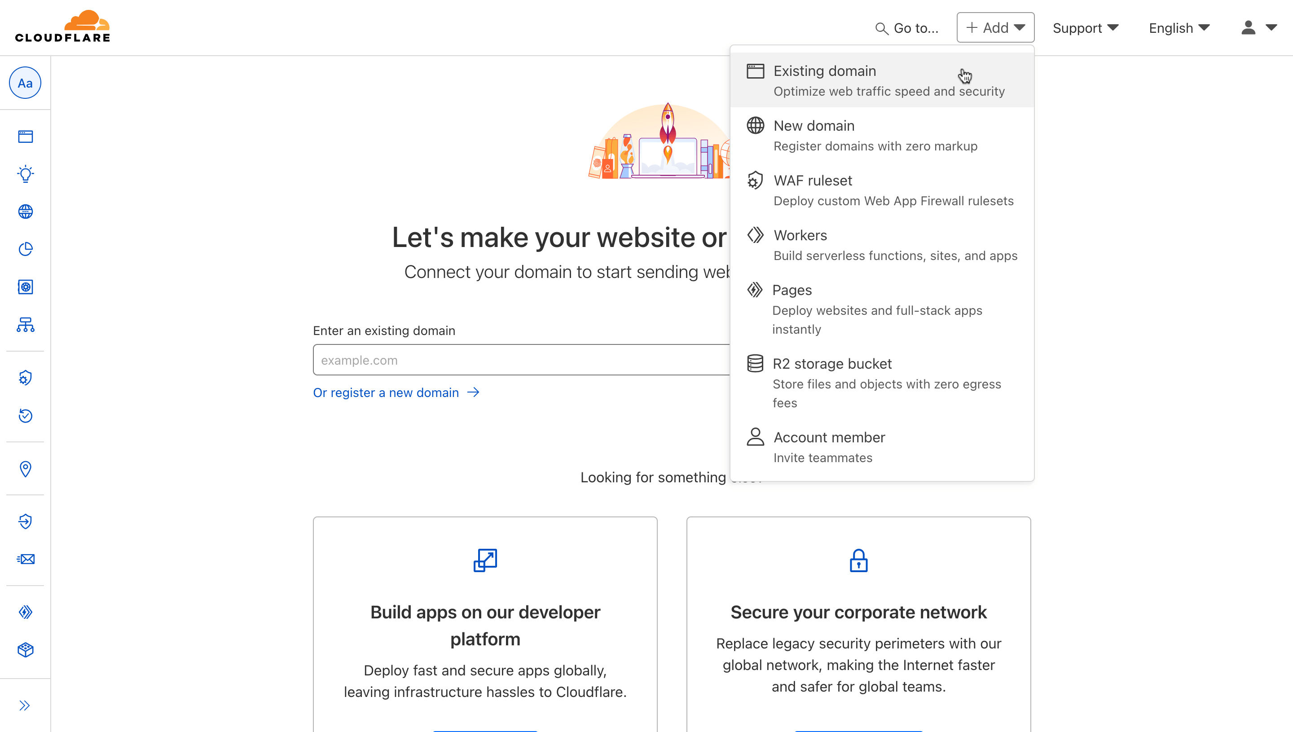Click the Go to... search button

pyautogui.click(x=906, y=28)
